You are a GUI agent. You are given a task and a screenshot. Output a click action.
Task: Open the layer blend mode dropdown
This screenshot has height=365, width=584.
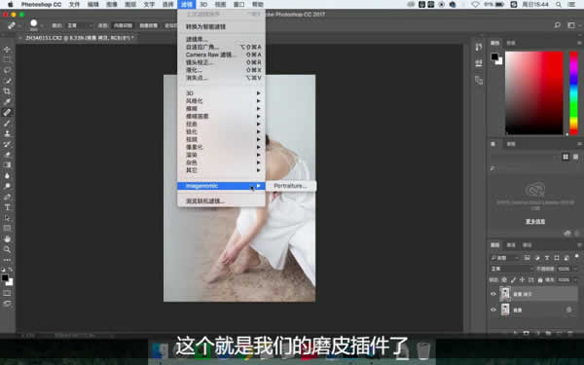tap(512, 269)
